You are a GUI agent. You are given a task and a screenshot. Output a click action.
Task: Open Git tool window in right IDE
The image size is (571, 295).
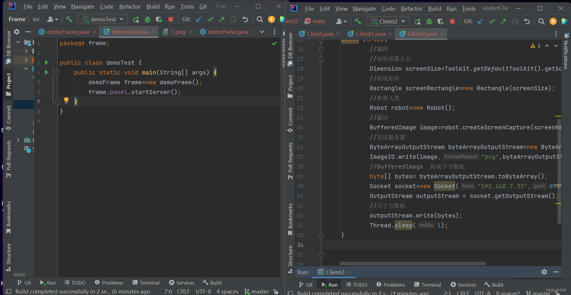305,285
